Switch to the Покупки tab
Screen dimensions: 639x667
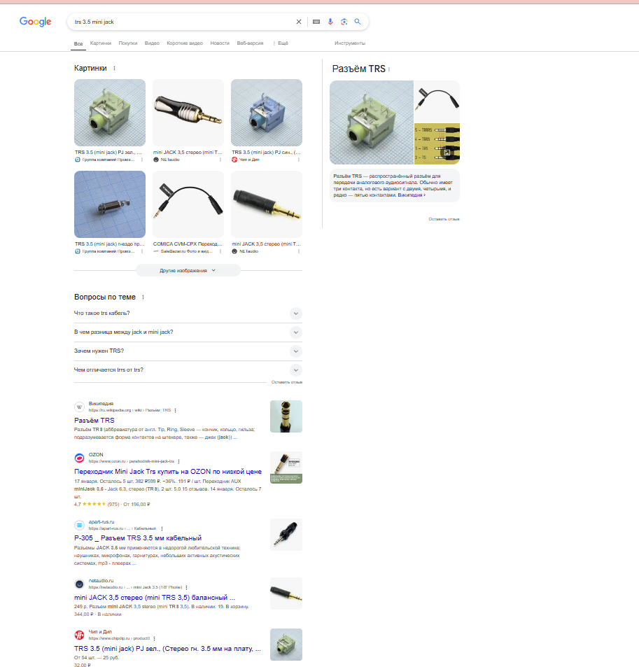coord(127,43)
